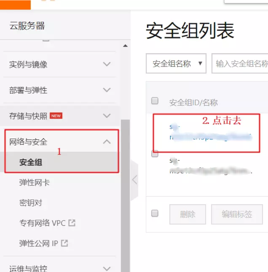Screen dimensions: 268x272
Task: Tick the select-all checkbox in table header
Action: click(x=155, y=101)
